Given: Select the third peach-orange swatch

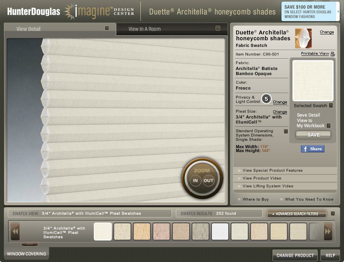Looking at the screenshot, I should (142, 231).
